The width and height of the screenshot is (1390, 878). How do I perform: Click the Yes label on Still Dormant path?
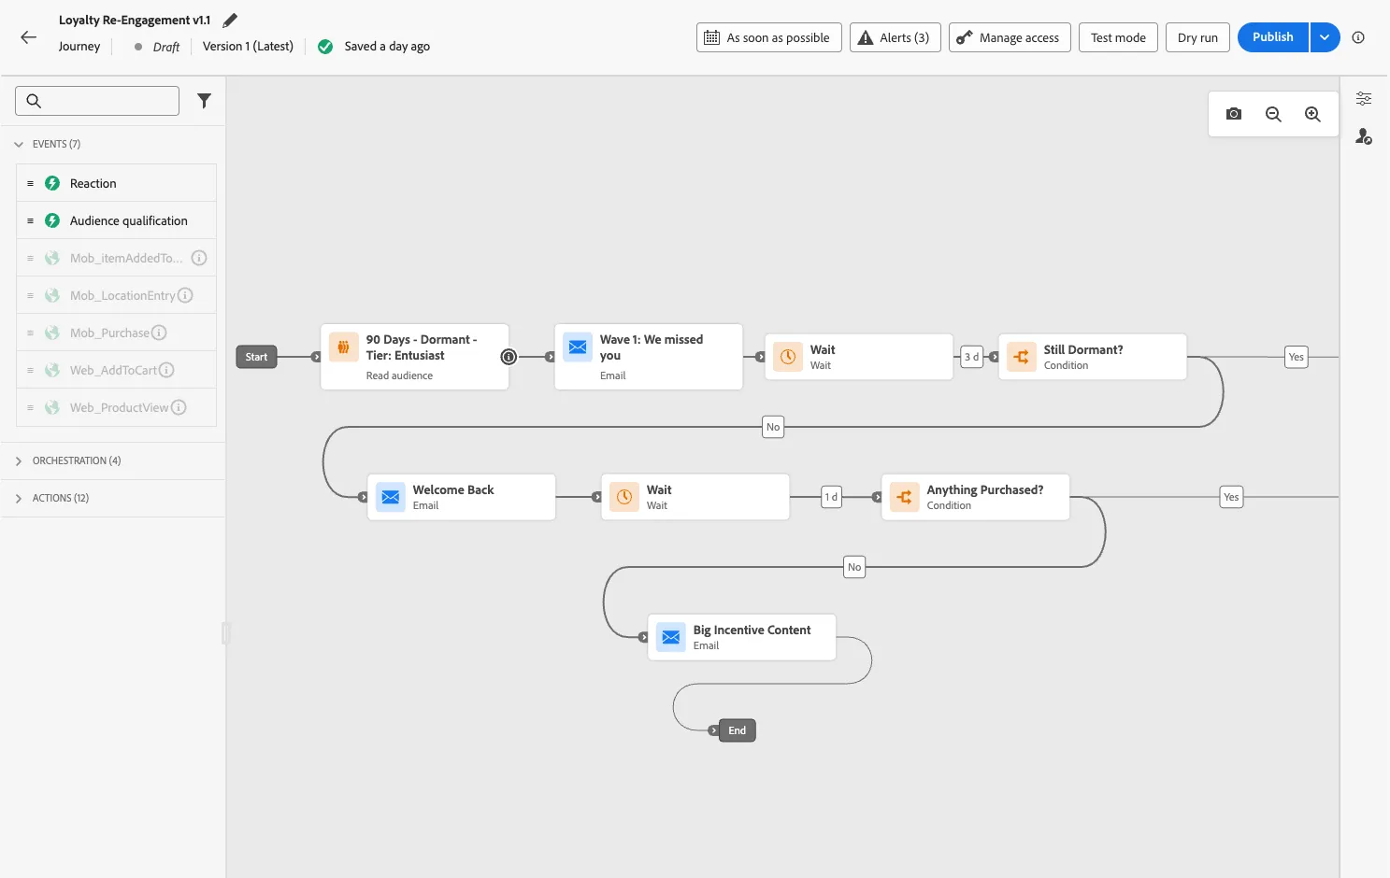[1296, 357]
